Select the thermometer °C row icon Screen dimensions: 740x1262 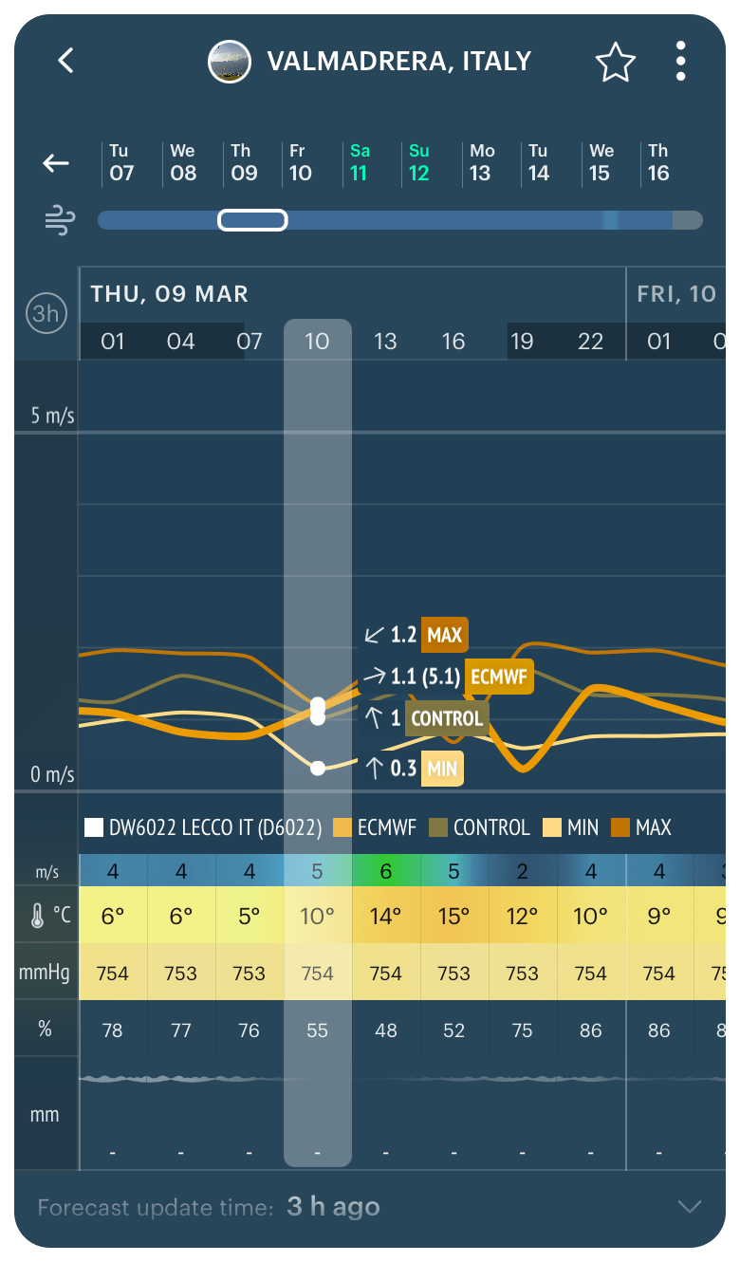[x=45, y=916]
